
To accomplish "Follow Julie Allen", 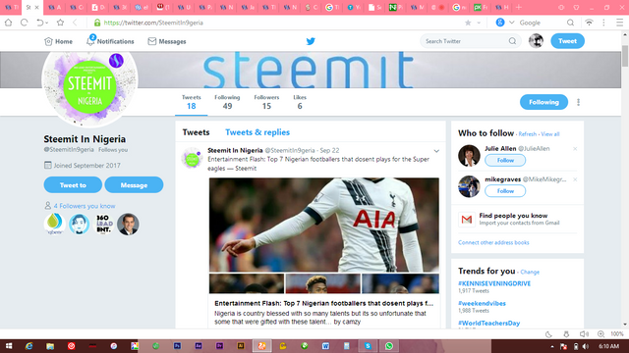I will (x=505, y=160).
